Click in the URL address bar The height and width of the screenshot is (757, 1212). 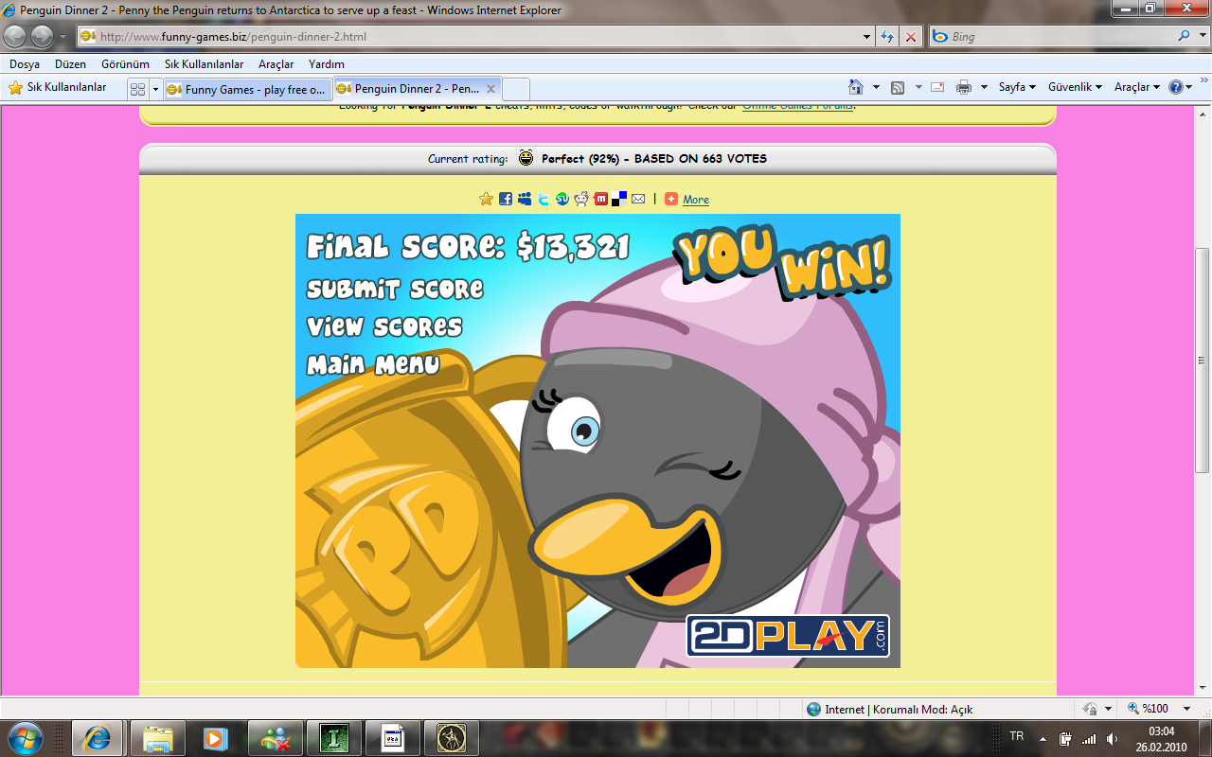pyautogui.click(x=478, y=37)
